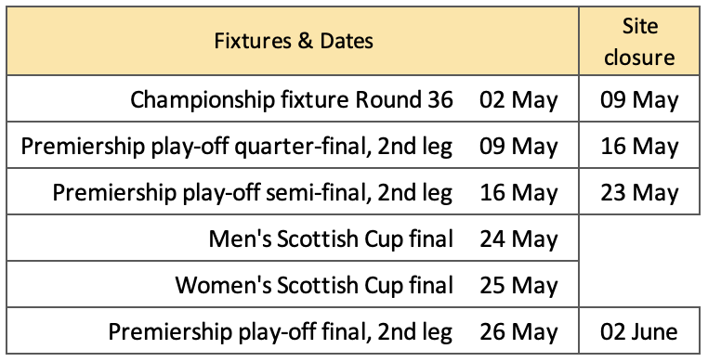This screenshot has width=708, height=362.
Task: Select the Site closure header cell
Action: (x=639, y=41)
